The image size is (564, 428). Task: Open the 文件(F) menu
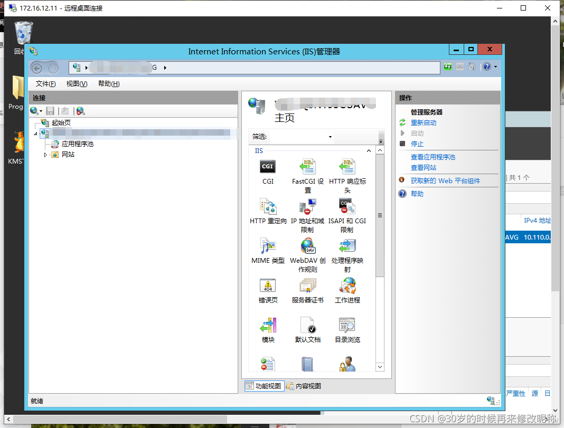(x=46, y=84)
